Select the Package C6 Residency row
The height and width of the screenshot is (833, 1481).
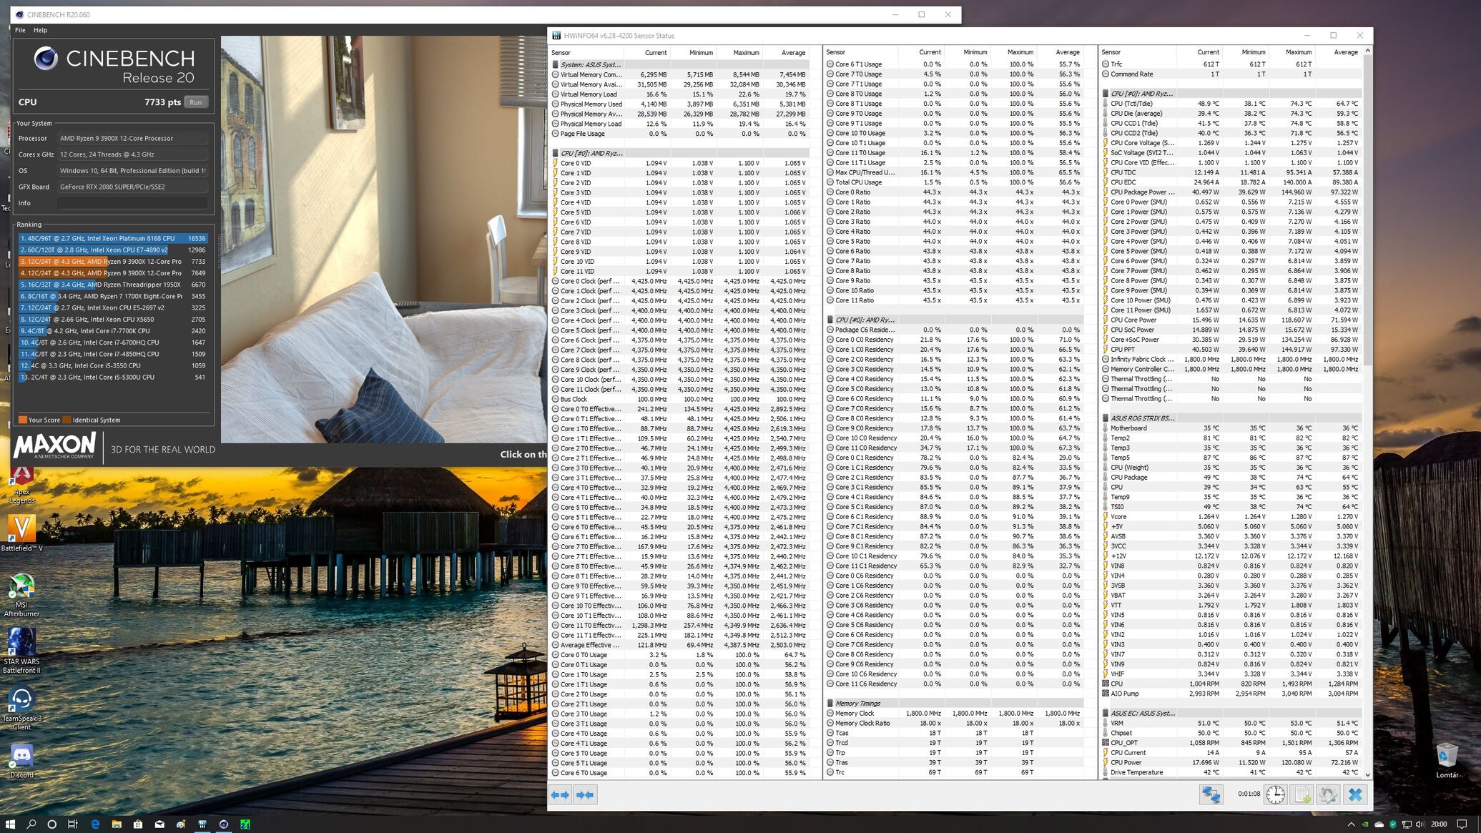click(x=954, y=330)
